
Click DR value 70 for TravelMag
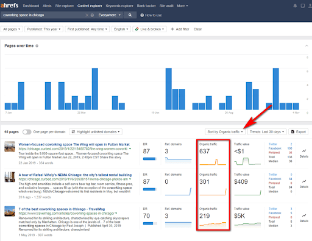tap(146, 216)
